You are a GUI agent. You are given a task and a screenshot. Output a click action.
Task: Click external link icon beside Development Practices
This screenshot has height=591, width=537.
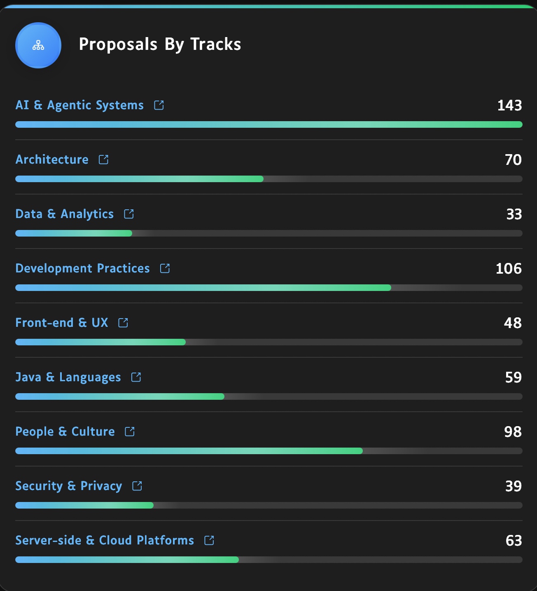tap(165, 269)
